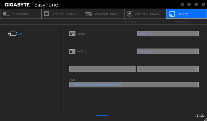
Task: Click the Profile 2 icon
Action: pyautogui.click(x=72, y=51)
